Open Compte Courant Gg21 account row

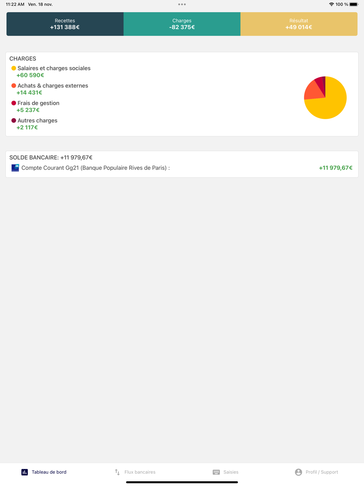182,168
